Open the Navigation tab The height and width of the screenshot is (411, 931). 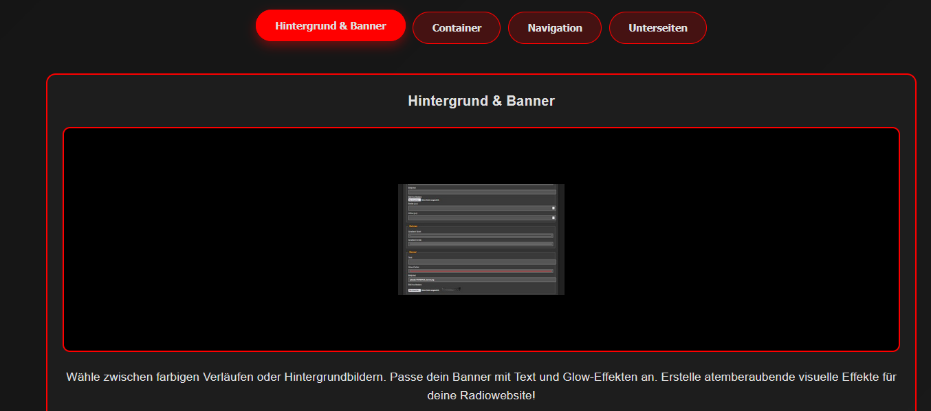click(554, 28)
